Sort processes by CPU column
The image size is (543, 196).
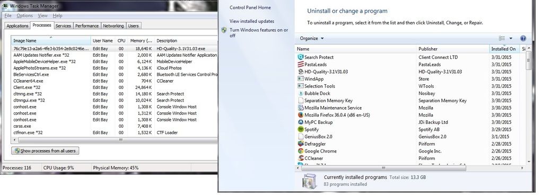[x=121, y=40]
